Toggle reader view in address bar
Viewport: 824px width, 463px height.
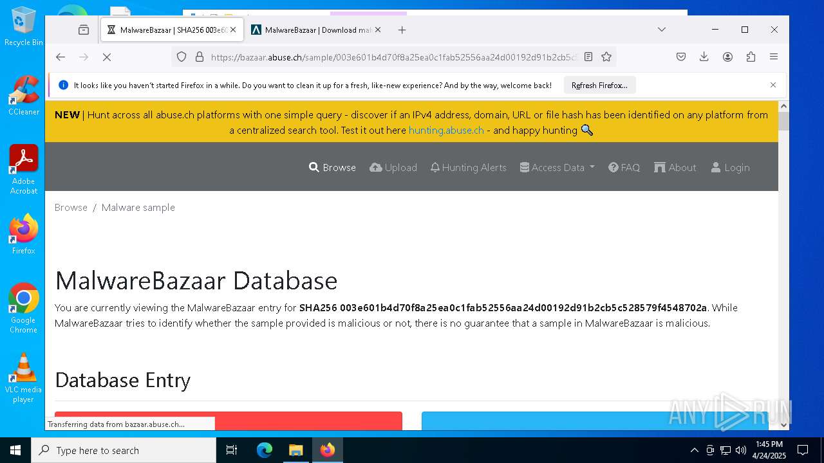[x=588, y=57]
